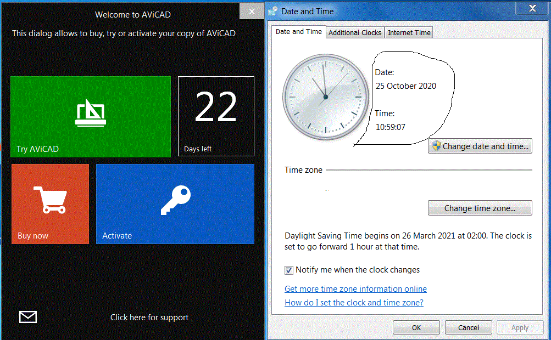Viewport: 551px width, 340px height.
Task: Click the analog clock face
Action: 326,97
